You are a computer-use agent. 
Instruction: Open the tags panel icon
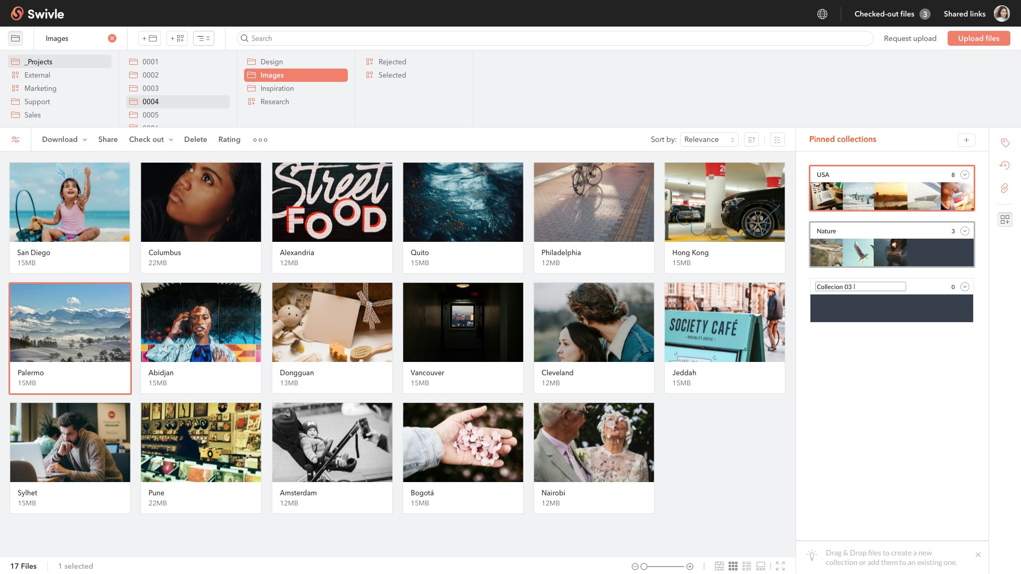1005,143
